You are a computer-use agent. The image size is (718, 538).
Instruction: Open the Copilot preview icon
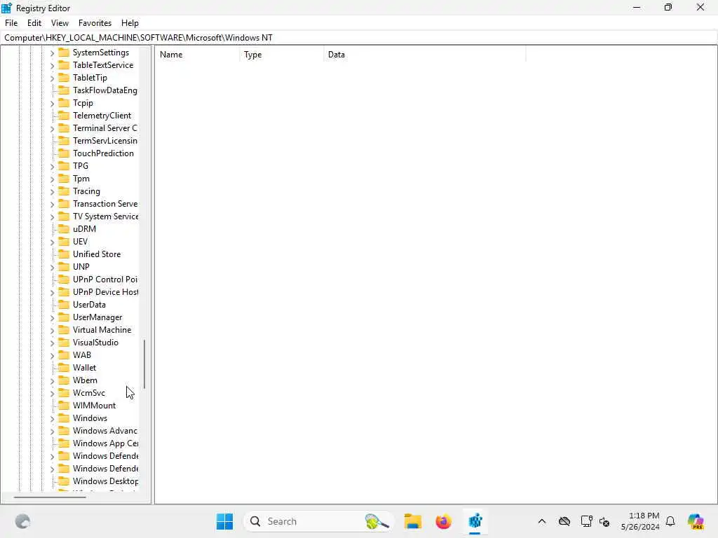tap(696, 521)
